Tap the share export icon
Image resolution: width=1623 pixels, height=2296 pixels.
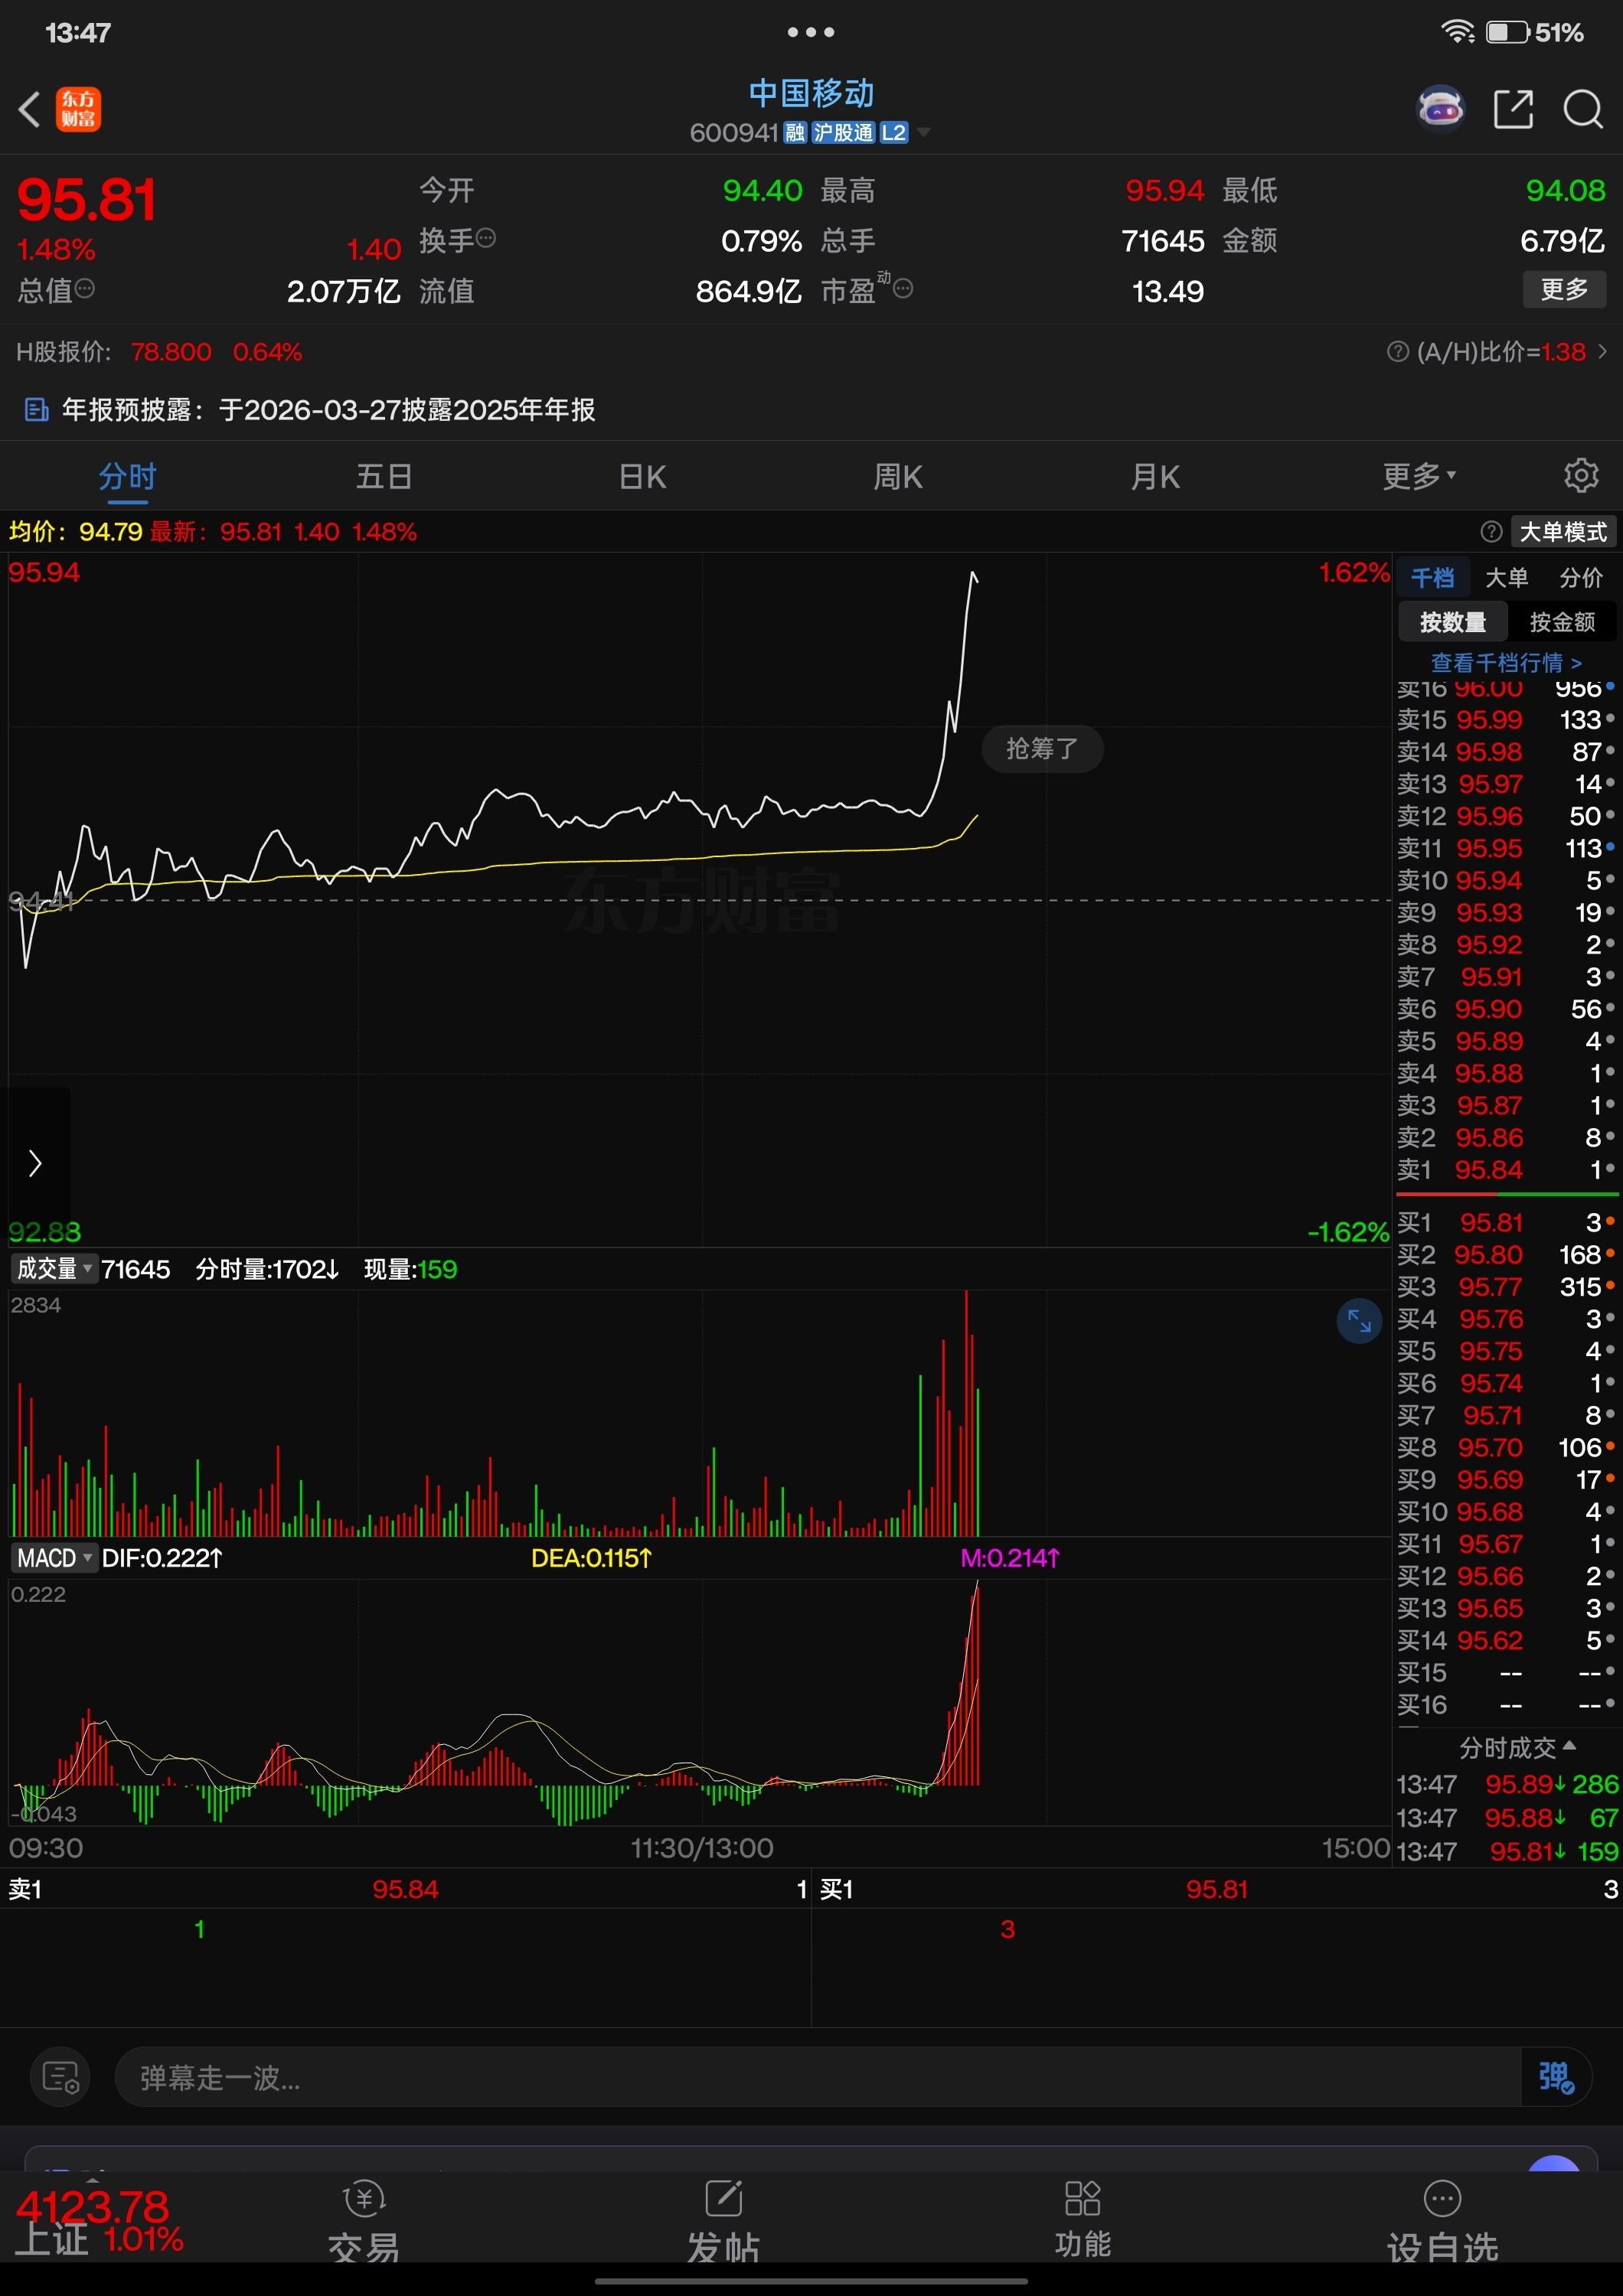click(x=1512, y=109)
